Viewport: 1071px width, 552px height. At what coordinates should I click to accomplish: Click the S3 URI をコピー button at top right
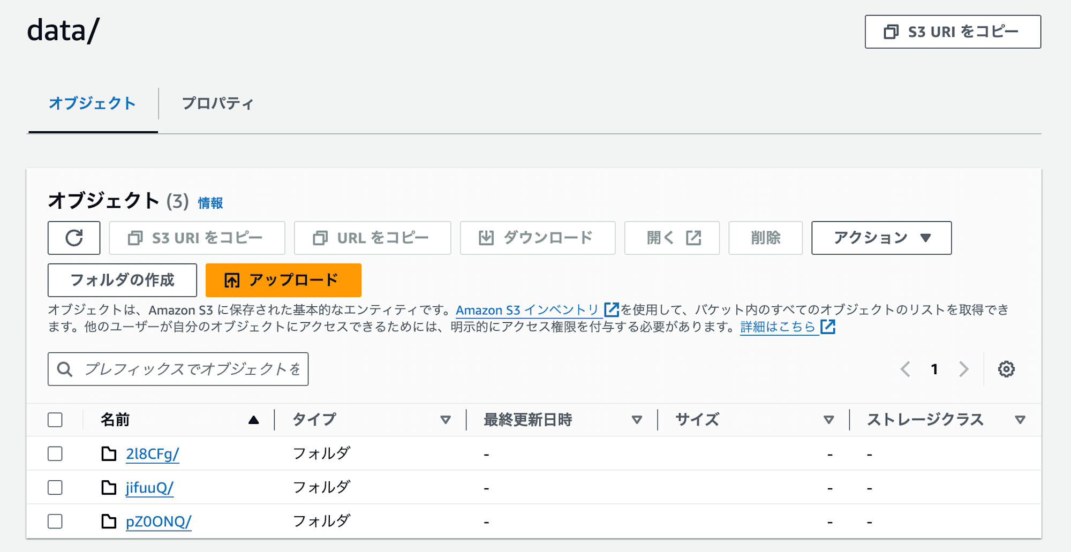tap(953, 32)
